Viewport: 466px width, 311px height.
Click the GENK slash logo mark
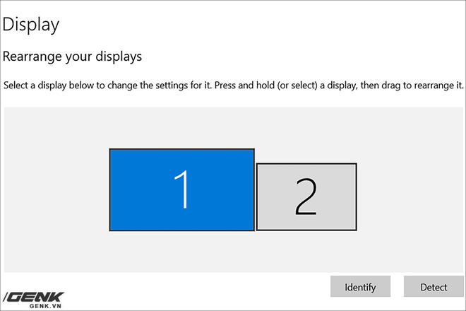(x=7, y=297)
